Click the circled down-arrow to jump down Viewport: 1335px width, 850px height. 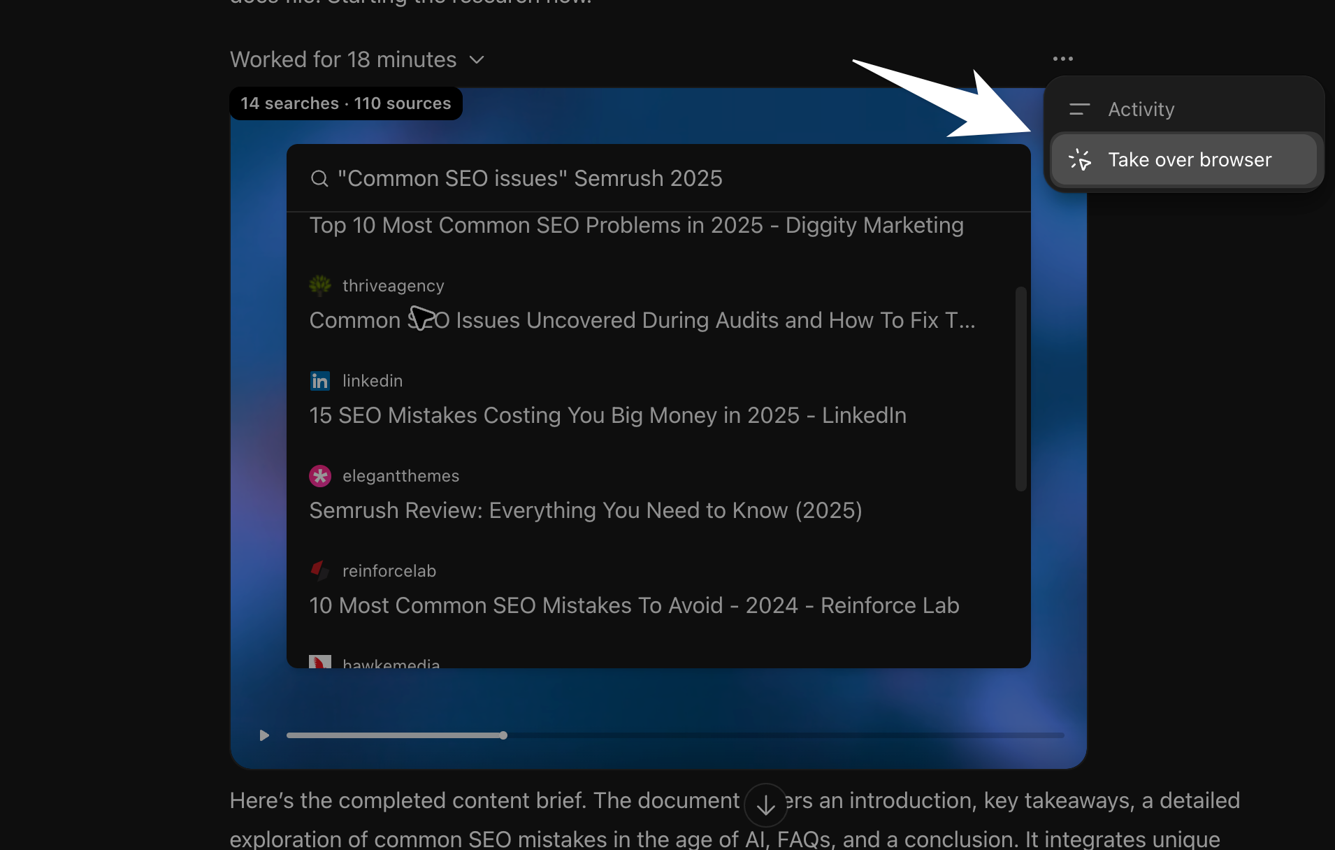765,805
